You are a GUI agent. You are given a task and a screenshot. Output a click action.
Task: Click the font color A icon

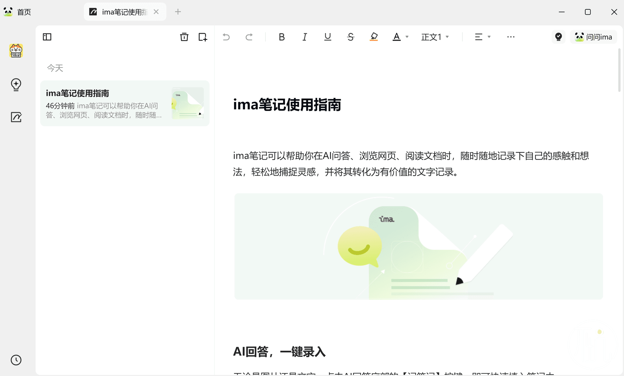coord(396,37)
